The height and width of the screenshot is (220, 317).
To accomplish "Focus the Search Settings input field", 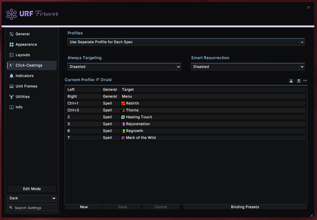I will point(32,208).
